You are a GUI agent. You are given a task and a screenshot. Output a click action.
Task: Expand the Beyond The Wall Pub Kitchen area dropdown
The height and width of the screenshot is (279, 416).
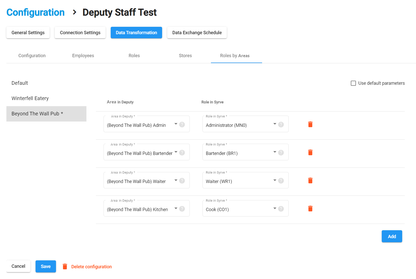point(176,208)
